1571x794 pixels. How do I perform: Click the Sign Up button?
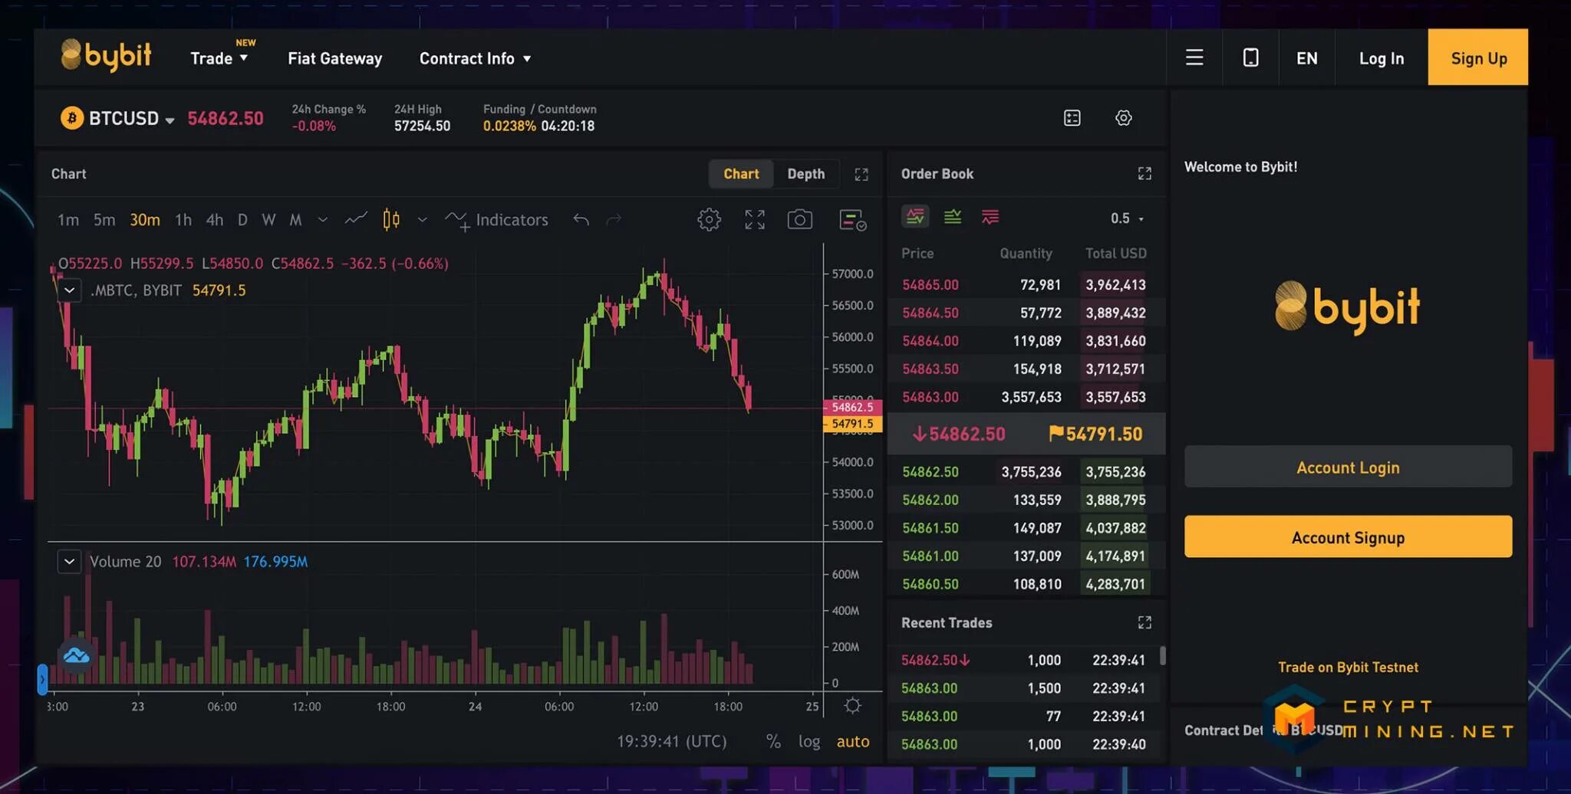click(1478, 57)
